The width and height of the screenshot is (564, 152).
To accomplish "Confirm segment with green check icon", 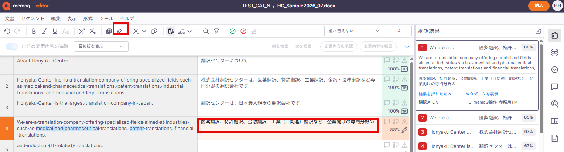I will point(232,31).
